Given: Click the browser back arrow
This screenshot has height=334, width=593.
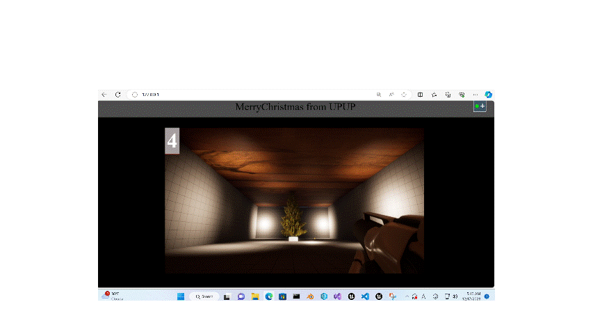Looking at the screenshot, I should point(104,95).
